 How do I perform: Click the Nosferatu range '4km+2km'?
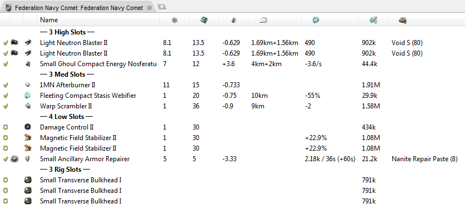(x=266, y=64)
